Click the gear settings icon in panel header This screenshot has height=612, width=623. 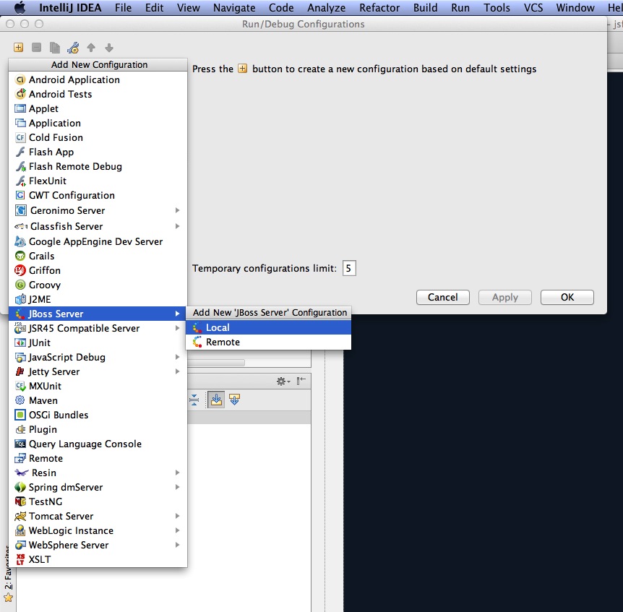tap(283, 381)
